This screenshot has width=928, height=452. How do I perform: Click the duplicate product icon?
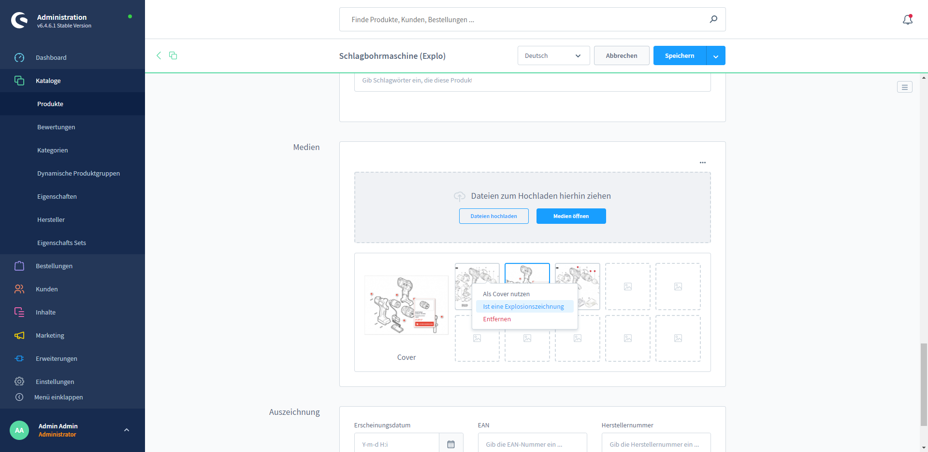(x=173, y=55)
